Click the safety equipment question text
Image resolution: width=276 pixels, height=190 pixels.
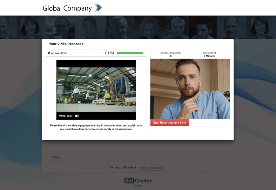[x=96, y=127]
